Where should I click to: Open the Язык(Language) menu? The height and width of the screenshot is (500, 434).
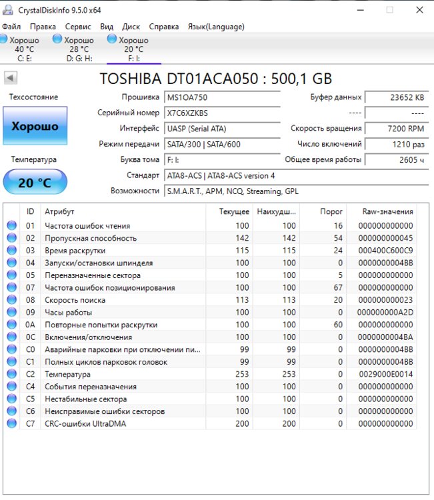pos(216,27)
